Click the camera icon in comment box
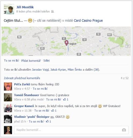This screenshot has height=138, width=133. (124, 130)
